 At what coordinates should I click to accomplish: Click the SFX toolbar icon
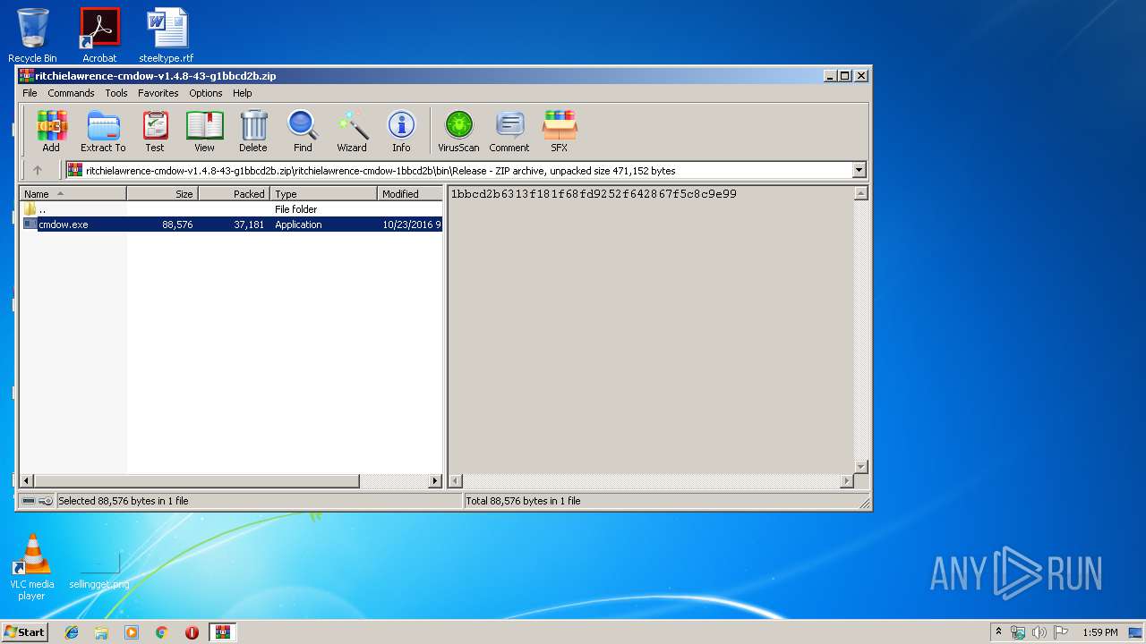(x=560, y=131)
